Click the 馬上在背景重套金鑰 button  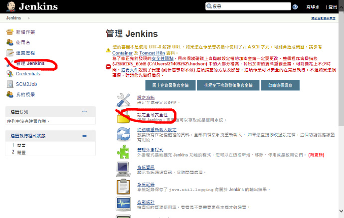pyautogui.click(x=170, y=85)
